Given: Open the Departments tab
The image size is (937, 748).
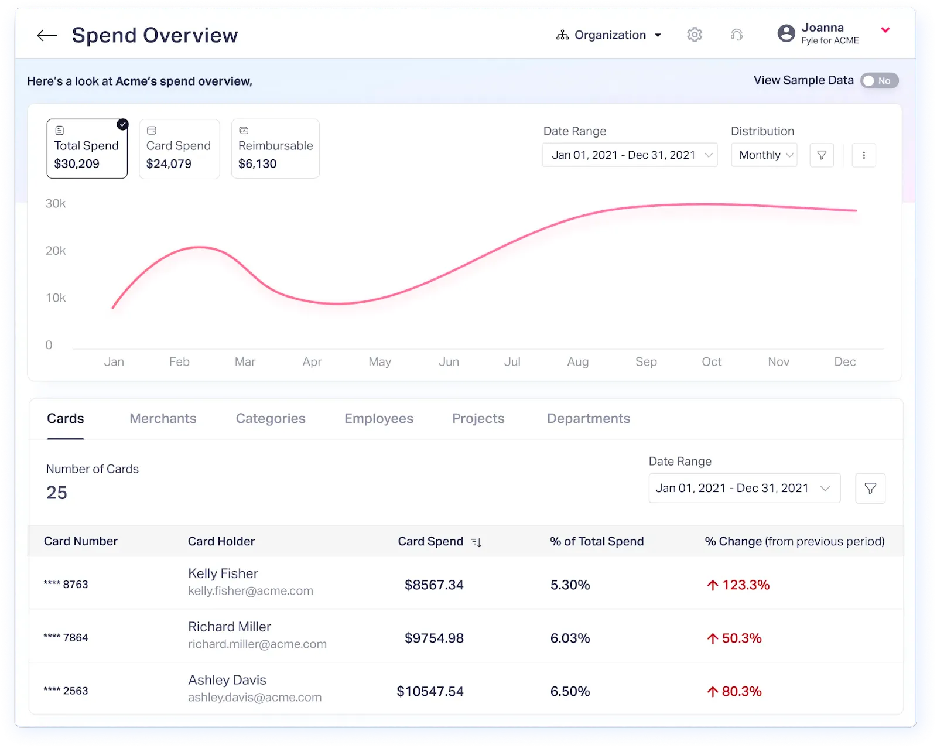Looking at the screenshot, I should tap(589, 418).
